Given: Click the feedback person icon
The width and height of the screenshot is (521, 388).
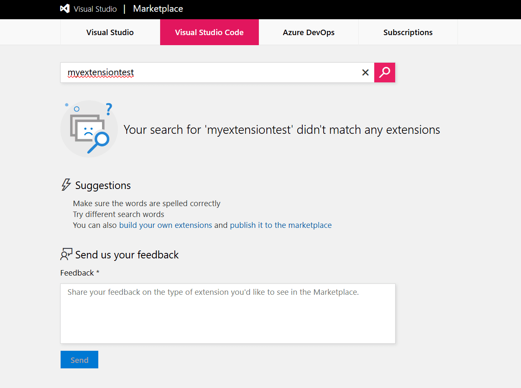Looking at the screenshot, I should [x=66, y=254].
